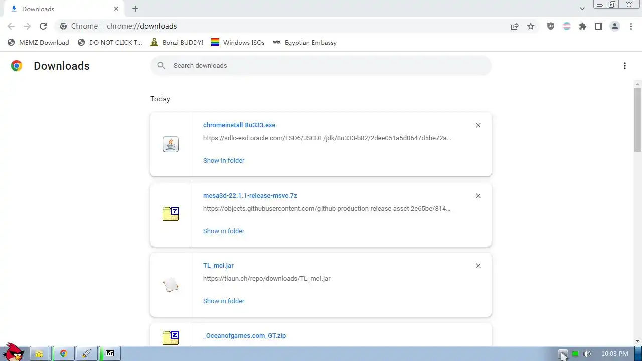Click the blank file icon for TL_mcl.jar

(x=171, y=285)
